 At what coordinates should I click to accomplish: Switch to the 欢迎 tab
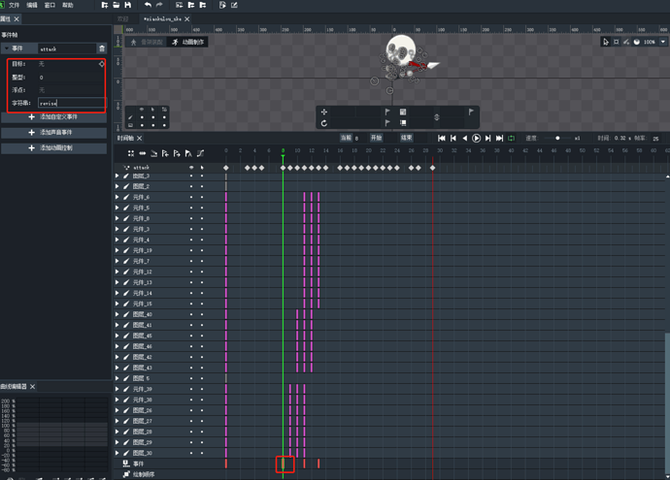click(123, 19)
